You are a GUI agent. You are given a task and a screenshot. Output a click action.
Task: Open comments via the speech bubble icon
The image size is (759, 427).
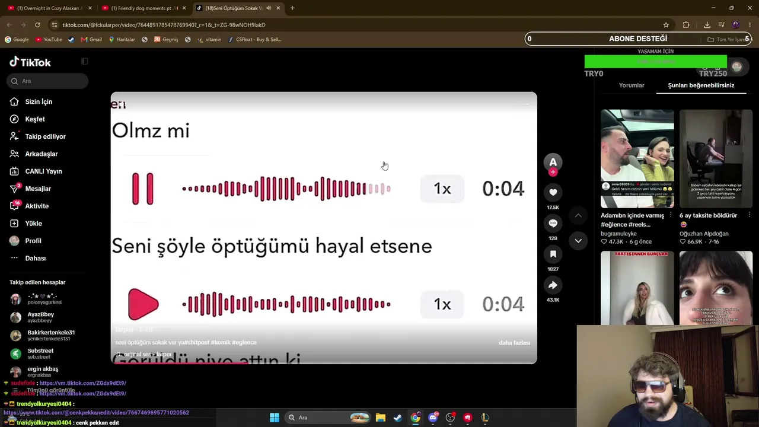(x=553, y=223)
